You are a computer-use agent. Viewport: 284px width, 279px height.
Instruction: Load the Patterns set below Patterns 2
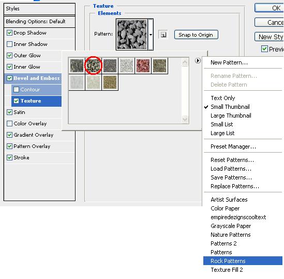[221, 252]
